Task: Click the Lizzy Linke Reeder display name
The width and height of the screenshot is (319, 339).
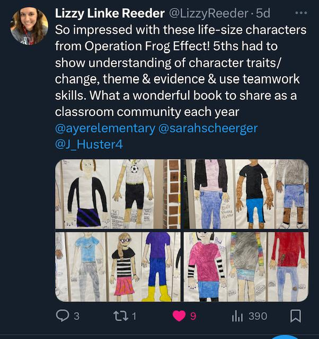Action: [109, 13]
